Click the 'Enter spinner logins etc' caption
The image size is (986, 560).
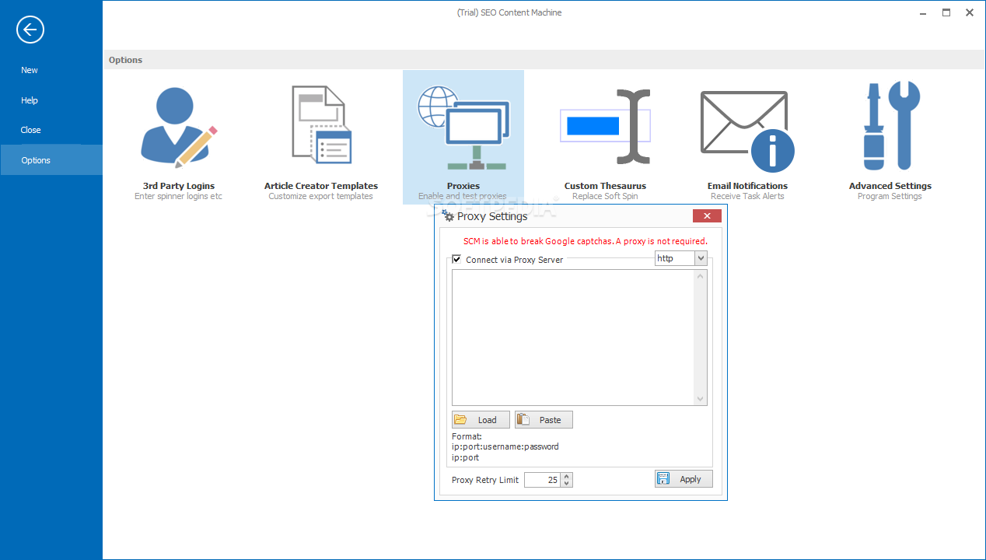coord(178,196)
